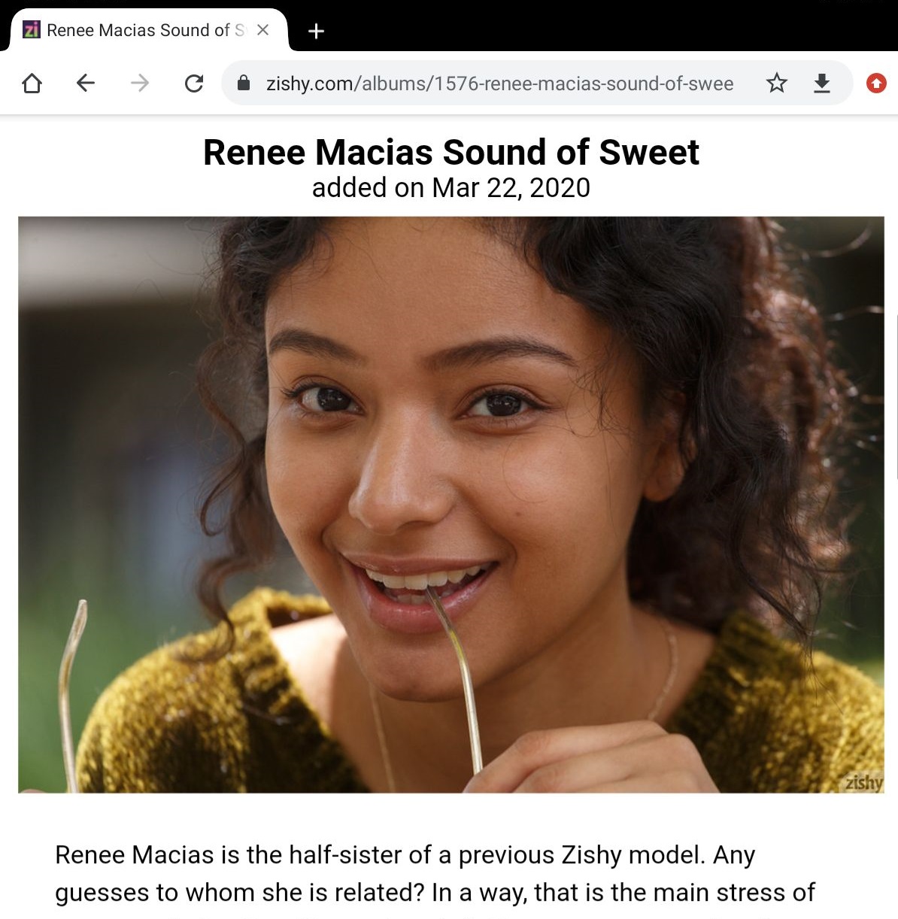Click the zishy watermark on the photo
The height and width of the screenshot is (919, 898).
tap(863, 782)
